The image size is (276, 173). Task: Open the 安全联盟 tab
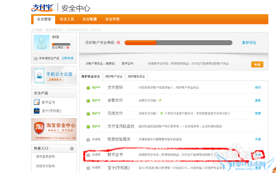point(90,19)
